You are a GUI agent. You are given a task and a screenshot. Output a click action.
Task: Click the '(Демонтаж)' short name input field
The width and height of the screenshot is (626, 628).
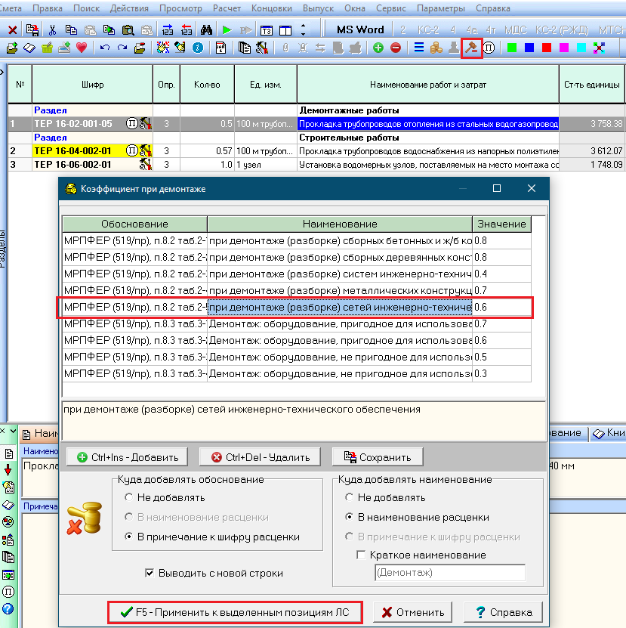coord(450,572)
